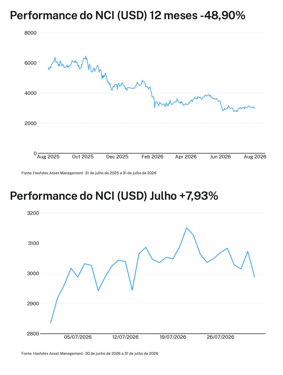Screen dimensions: 283x375
Task: Click the July NCI performance heading
Action: (x=114, y=196)
